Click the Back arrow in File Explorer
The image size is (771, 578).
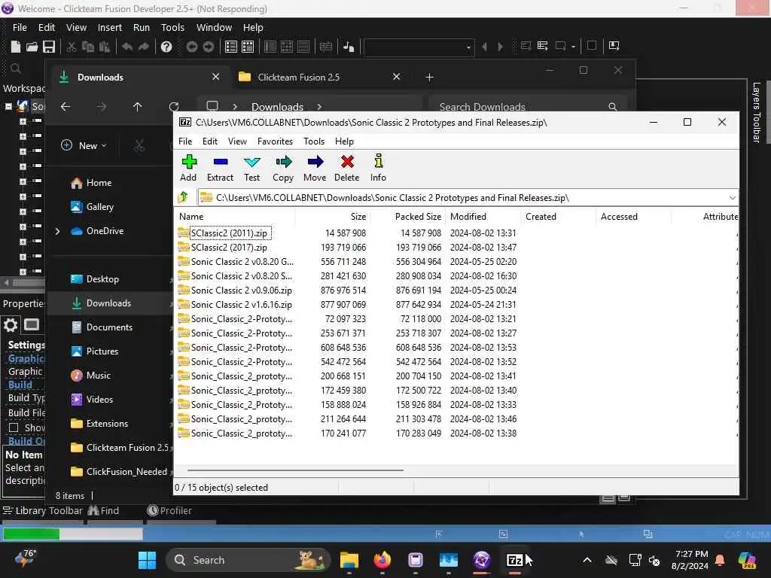click(x=66, y=107)
